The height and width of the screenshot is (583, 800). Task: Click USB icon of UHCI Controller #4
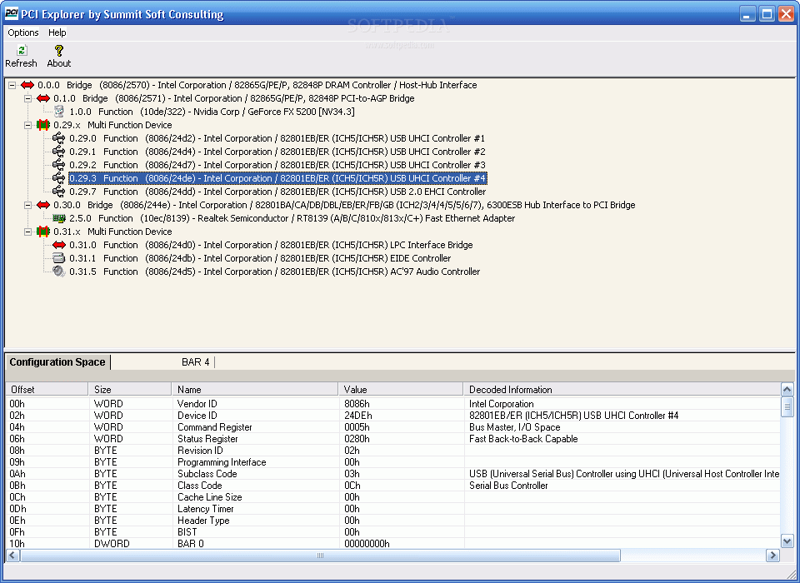[x=59, y=178]
